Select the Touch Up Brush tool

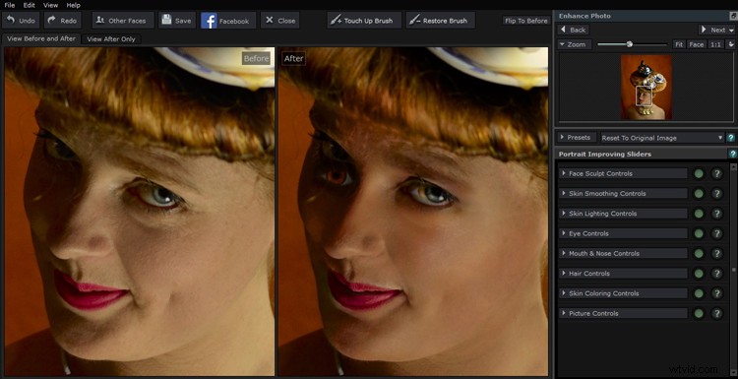coord(364,21)
